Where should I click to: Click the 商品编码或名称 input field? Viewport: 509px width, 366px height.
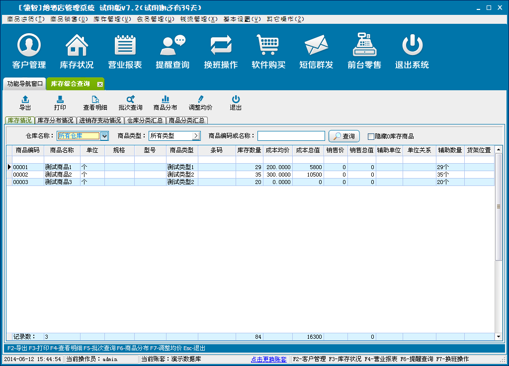point(291,136)
